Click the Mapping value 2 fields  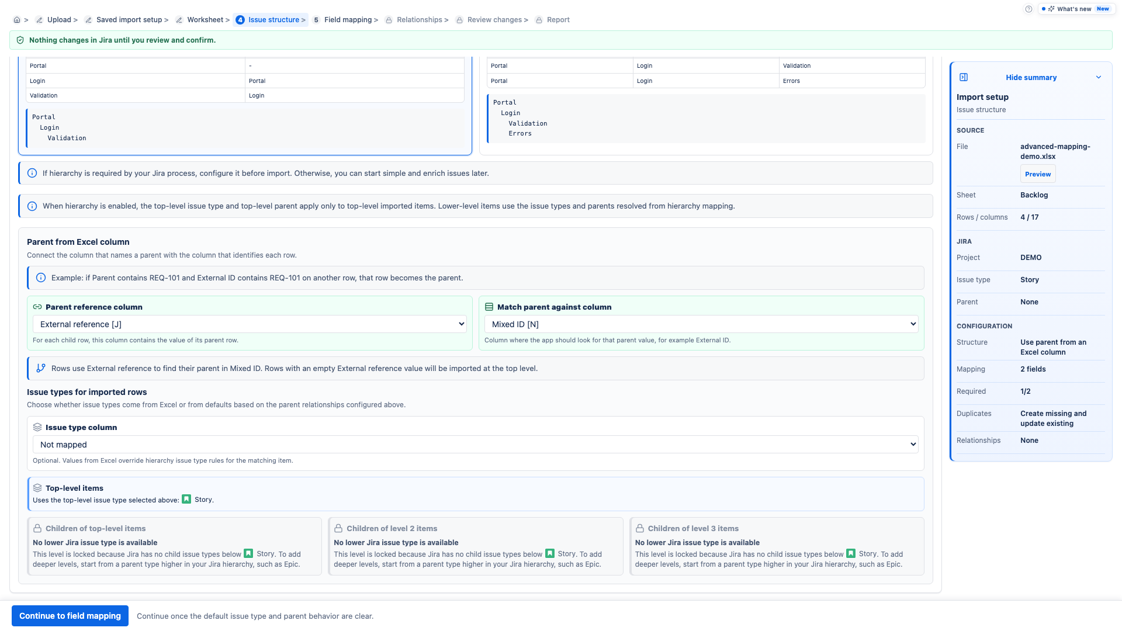1033,369
